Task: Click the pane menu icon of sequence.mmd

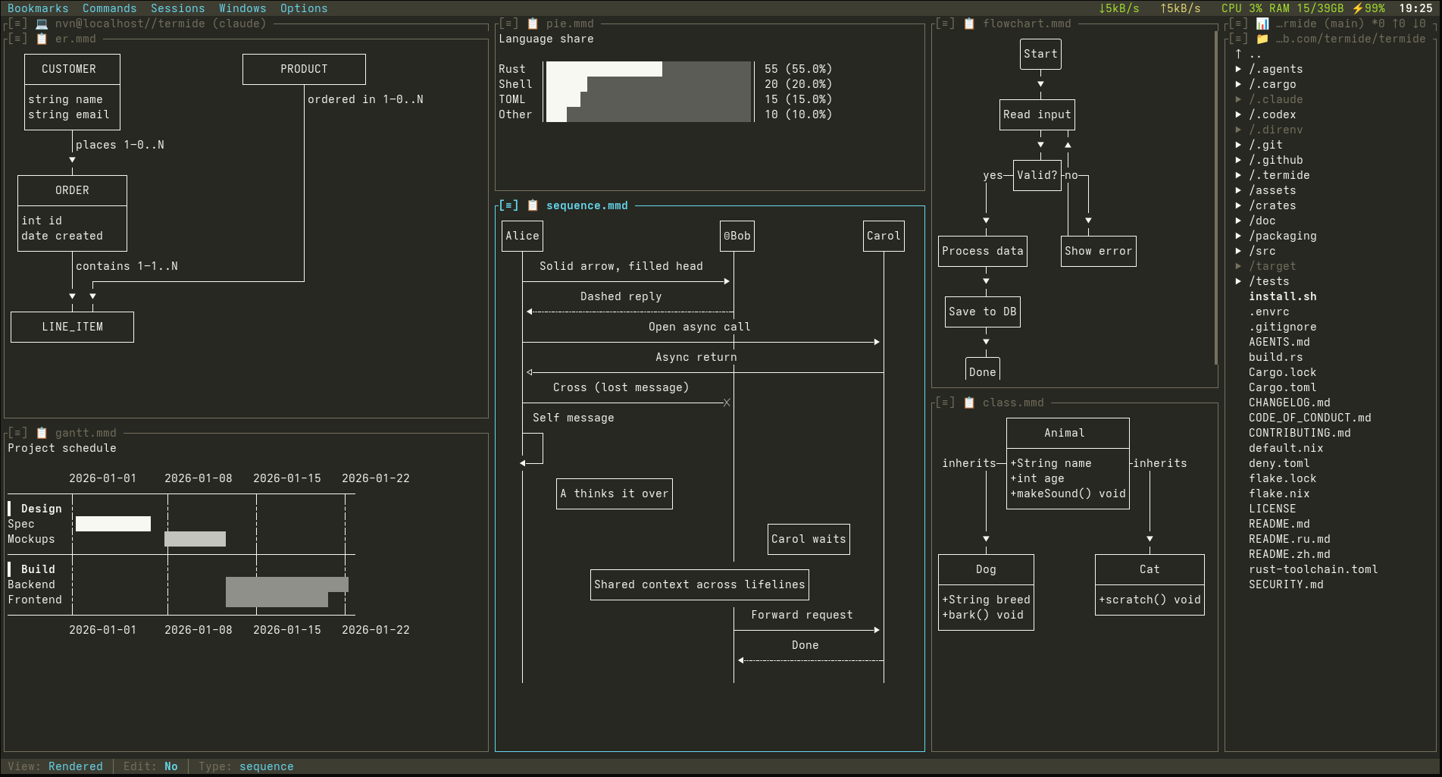Action: point(509,205)
